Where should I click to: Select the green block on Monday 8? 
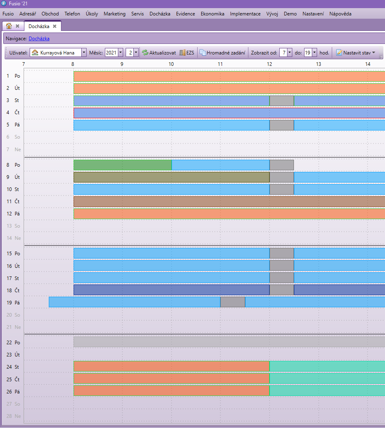[x=122, y=165]
